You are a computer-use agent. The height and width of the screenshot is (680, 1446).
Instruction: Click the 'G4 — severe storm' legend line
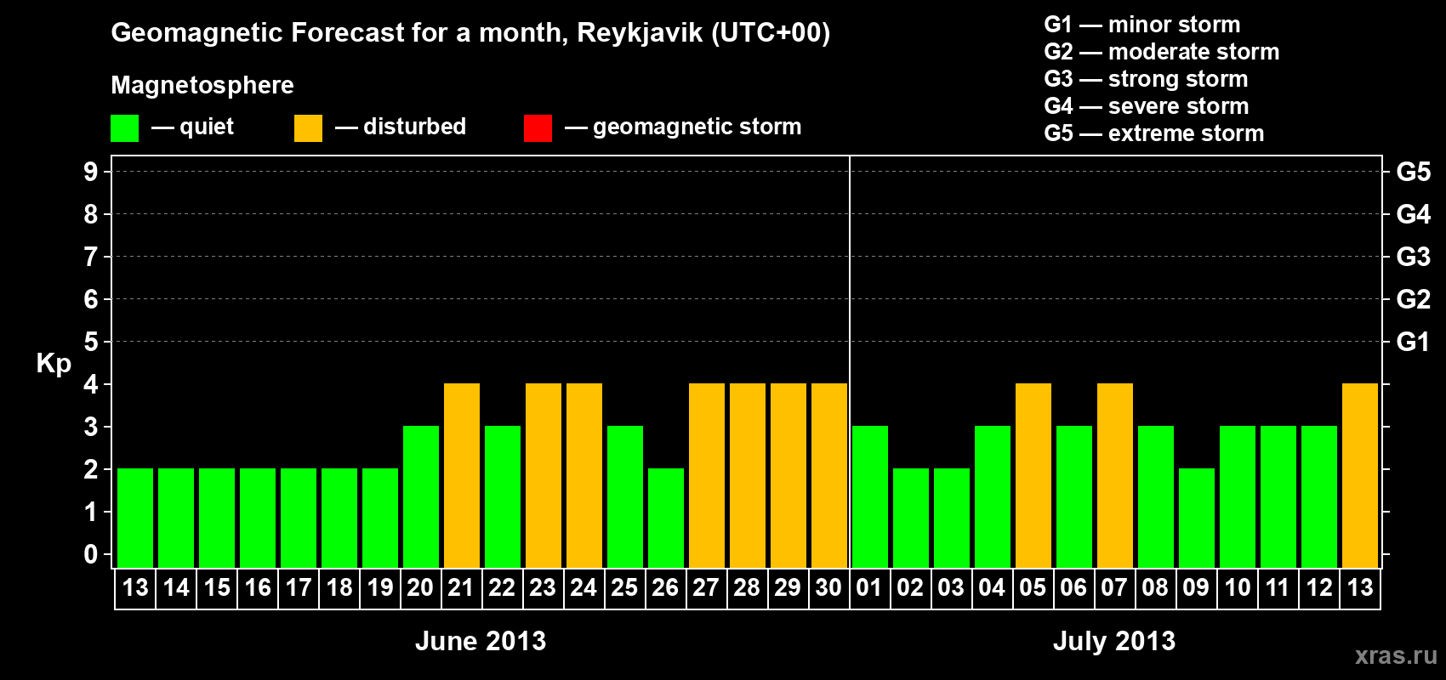pyautogui.click(x=1147, y=106)
